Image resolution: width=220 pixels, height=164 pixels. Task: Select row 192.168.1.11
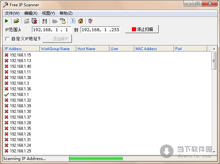(x=20, y=72)
